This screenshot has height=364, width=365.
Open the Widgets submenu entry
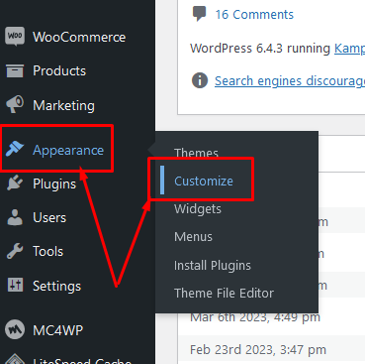click(x=198, y=209)
